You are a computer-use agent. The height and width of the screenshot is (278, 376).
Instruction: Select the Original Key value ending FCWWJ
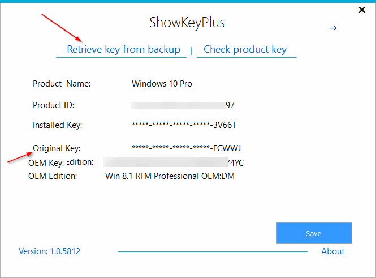coord(187,148)
